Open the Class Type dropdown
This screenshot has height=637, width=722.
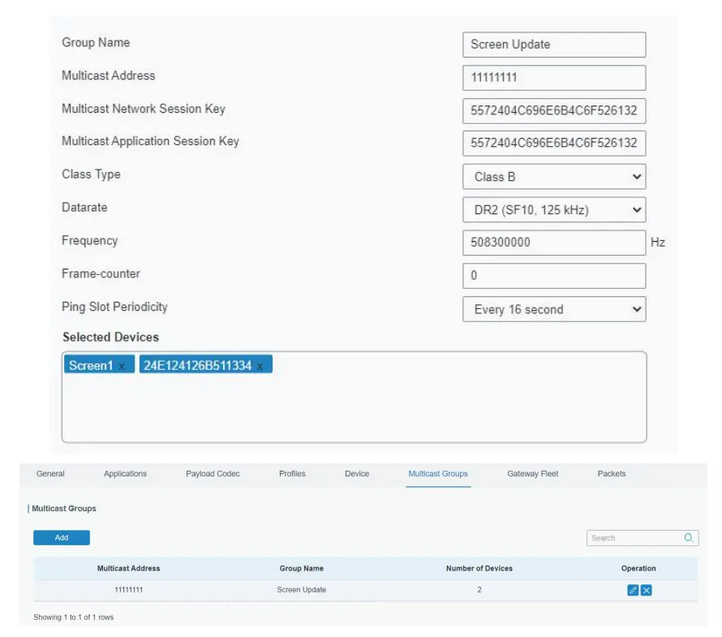tap(554, 177)
